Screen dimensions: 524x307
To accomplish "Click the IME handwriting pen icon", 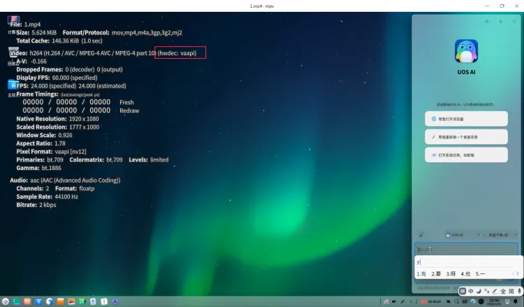I will (x=495, y=292).
